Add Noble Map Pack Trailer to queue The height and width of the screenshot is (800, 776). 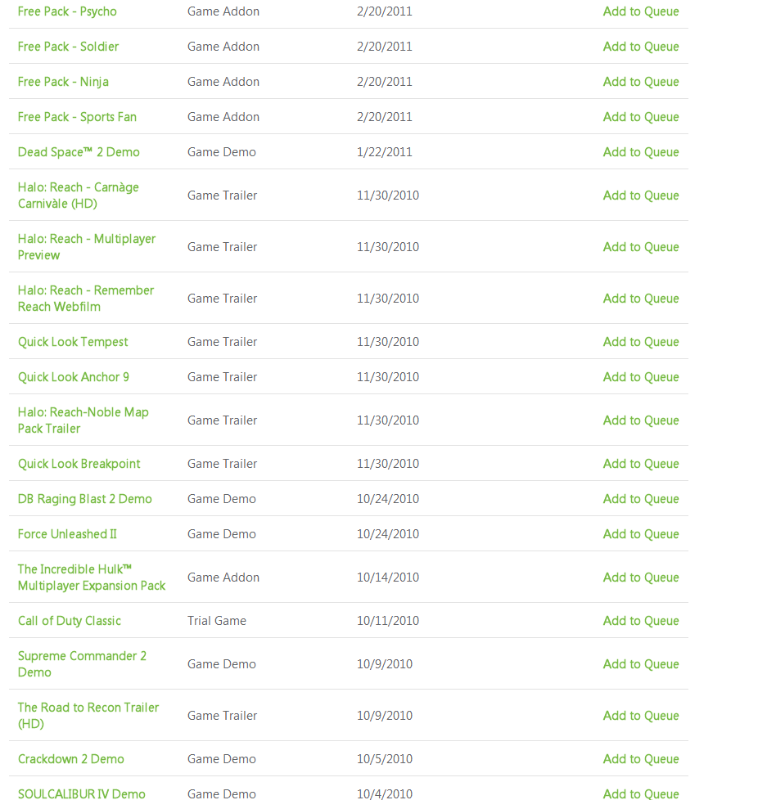click(x=641, y=420)
